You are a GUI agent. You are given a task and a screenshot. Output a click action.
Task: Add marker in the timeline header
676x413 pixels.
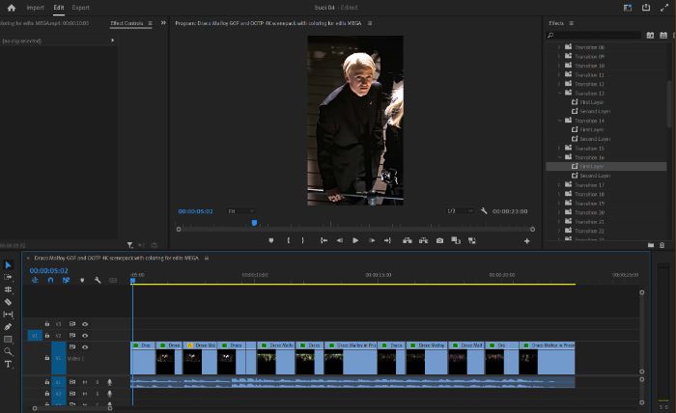click(x=82, y=281)
